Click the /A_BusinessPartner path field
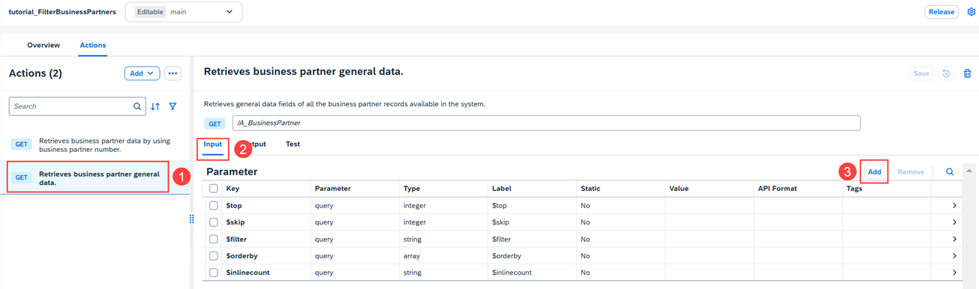979x289 pixels. (x=546, y=123)
